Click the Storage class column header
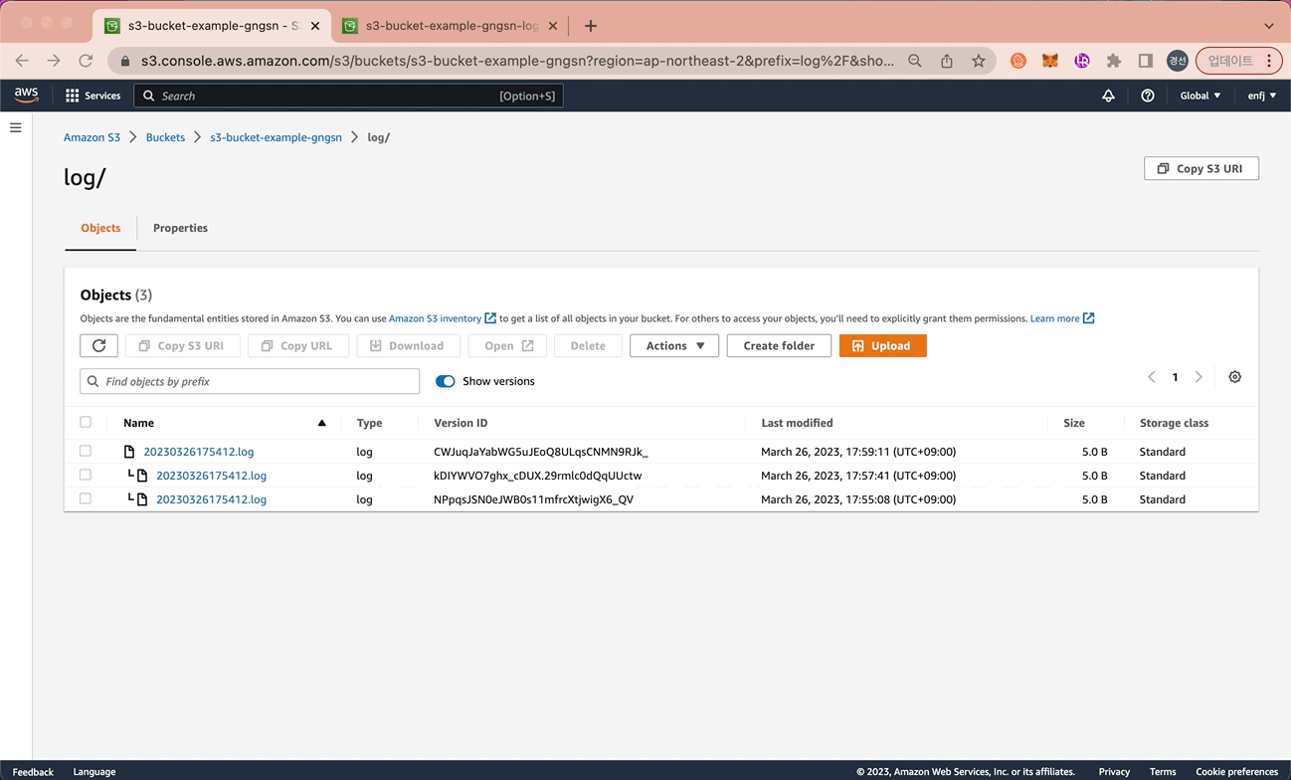Image resolution: width=1291 pixels, height=780 pixels. tap(1174, 423)
